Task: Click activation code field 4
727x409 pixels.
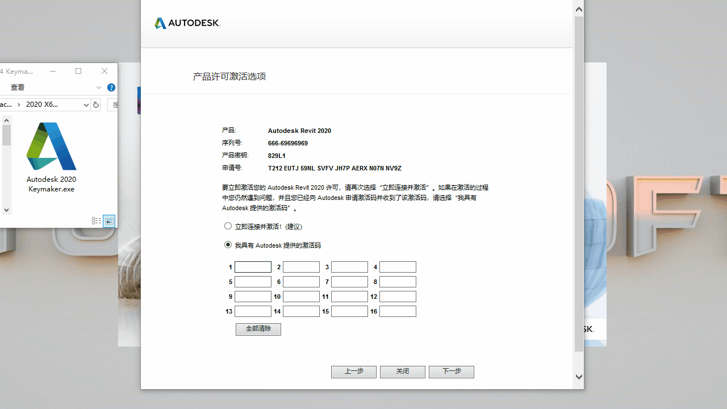Action: coord(398,267)
